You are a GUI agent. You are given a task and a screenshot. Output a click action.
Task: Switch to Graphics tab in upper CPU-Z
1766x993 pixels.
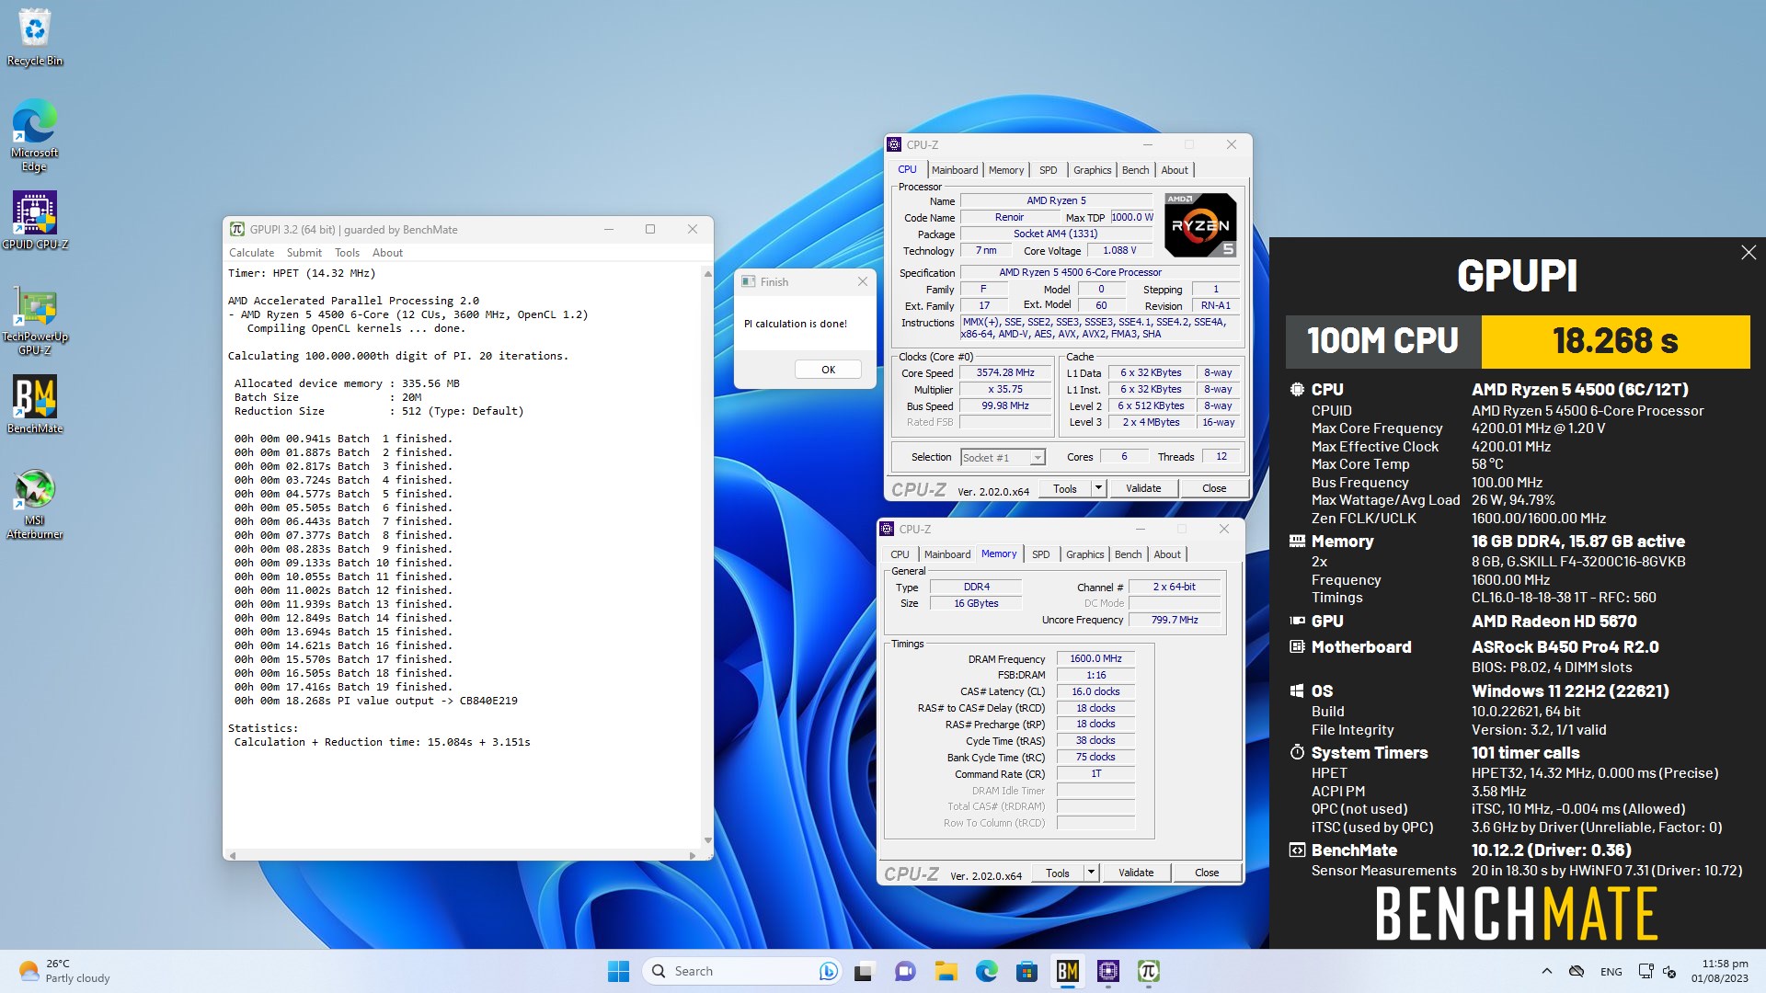1092,170
